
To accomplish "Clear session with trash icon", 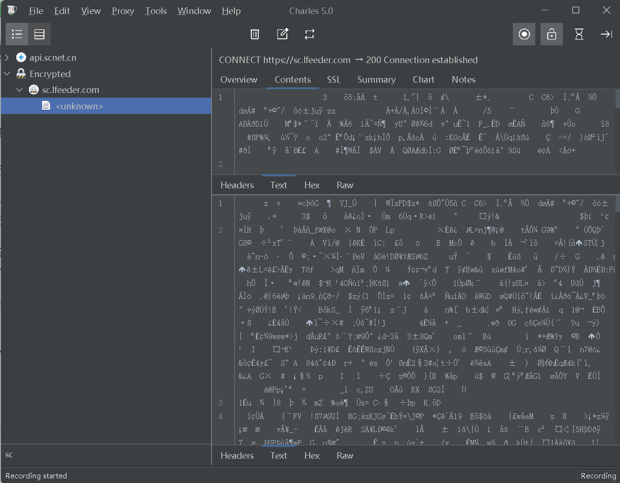I will 255,34.
